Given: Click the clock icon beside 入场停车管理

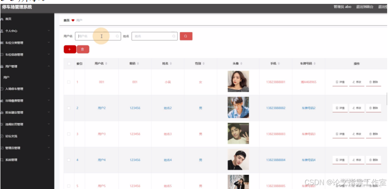Looking at the screenshot, I should pyautogui.click(x=2, y=88).
